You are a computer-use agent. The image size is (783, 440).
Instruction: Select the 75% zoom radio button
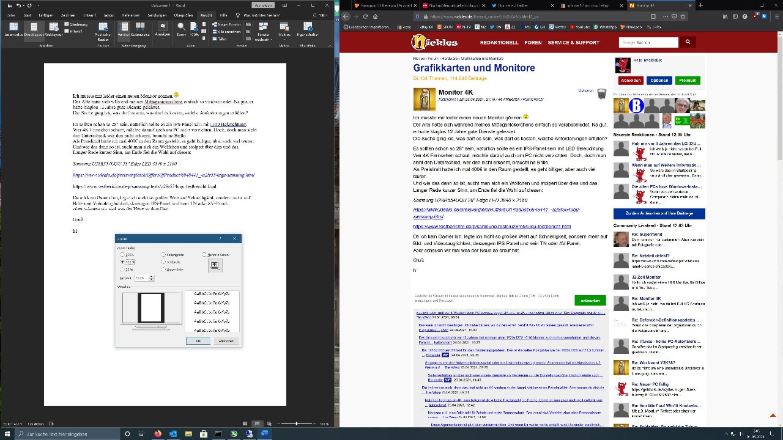click(x=127, y=269)
